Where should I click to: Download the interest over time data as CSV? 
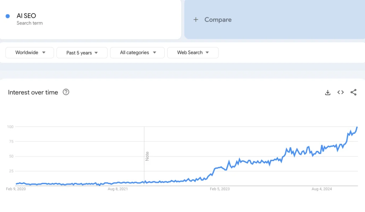[x=328, y=92]
